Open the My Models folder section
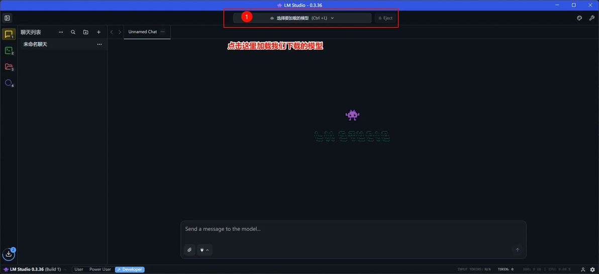599x274 pixels. click(x=9, y=67)
